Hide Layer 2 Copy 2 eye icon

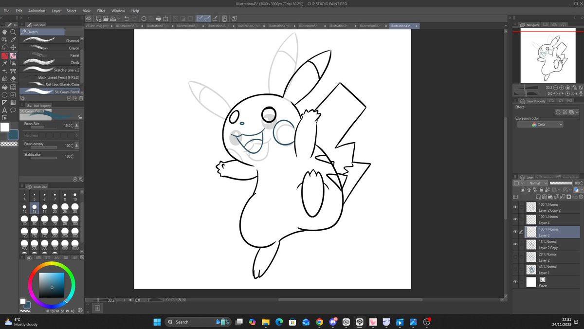pyautogui.click(x=516, y=207)
